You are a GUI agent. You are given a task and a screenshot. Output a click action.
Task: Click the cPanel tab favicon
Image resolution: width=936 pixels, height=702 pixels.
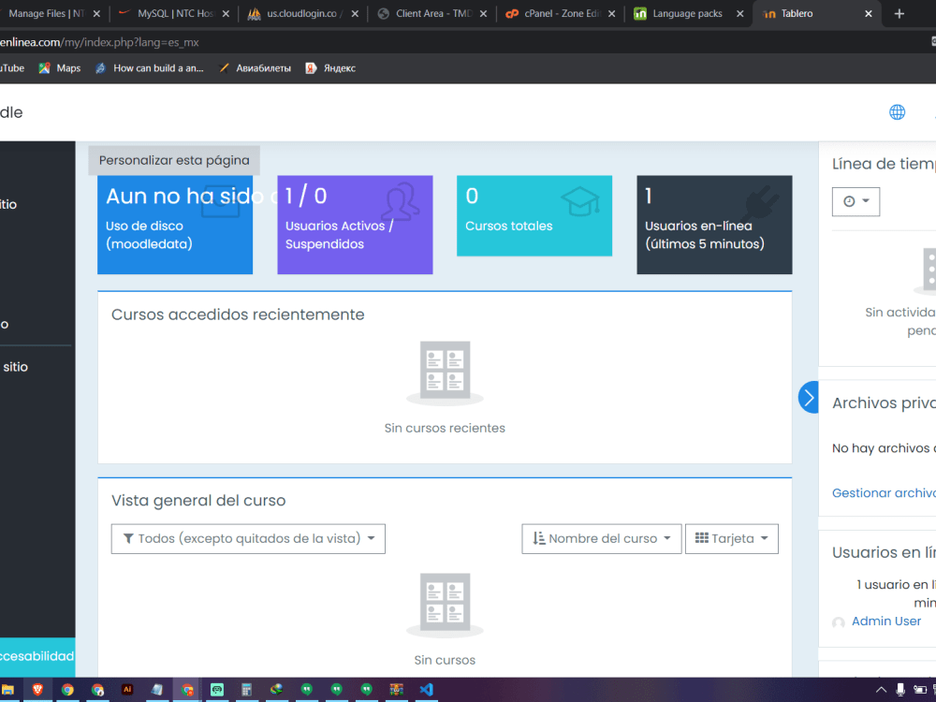coord(512,14)
